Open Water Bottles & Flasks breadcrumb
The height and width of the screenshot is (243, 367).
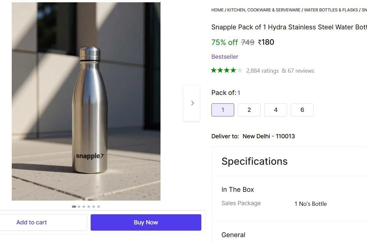click(331, 10)
